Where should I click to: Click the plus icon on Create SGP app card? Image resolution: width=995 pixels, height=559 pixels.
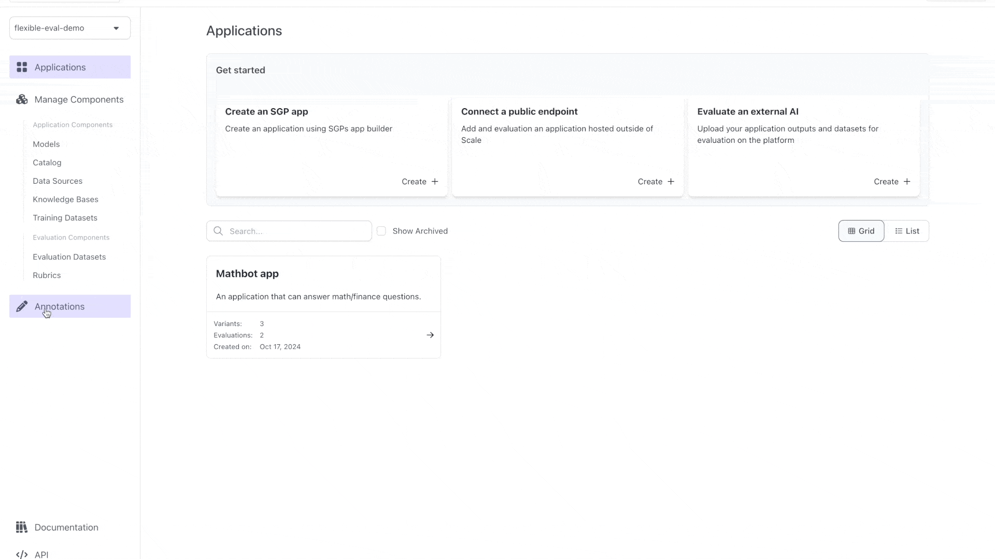(x=435, y=182)
